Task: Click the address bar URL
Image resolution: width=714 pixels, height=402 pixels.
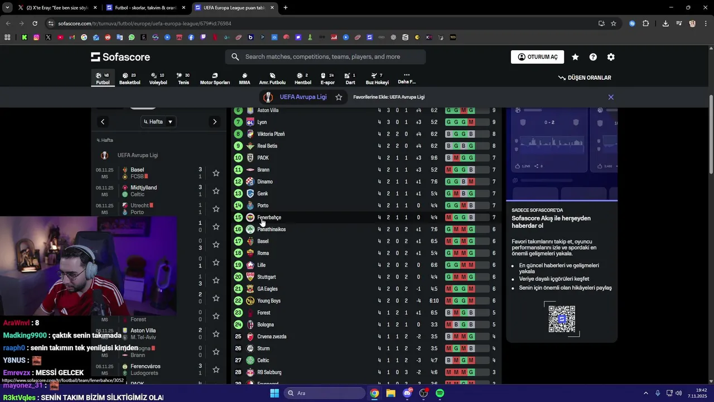Action: (145, 23)
